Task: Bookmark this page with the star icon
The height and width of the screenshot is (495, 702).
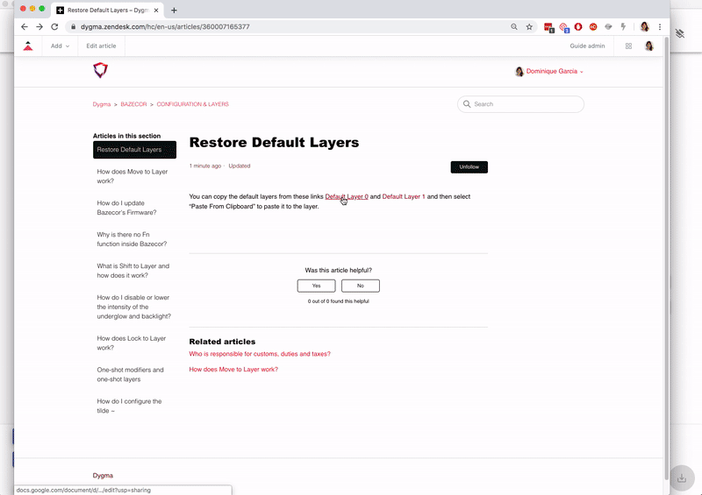Action: click(529, 27)
